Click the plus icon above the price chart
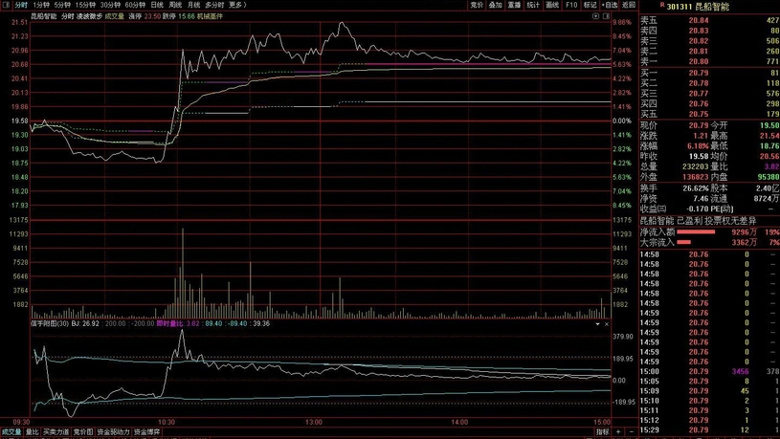 [x=595, y=16]
